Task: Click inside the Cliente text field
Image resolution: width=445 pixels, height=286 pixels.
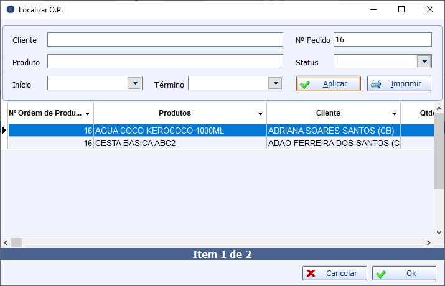Action: [165, 40]
